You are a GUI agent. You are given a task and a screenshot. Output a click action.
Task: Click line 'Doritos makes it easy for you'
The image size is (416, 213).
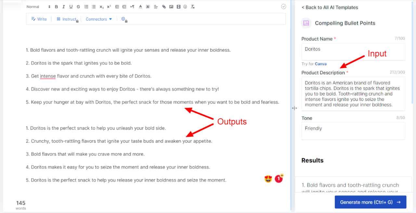(118, 167)
